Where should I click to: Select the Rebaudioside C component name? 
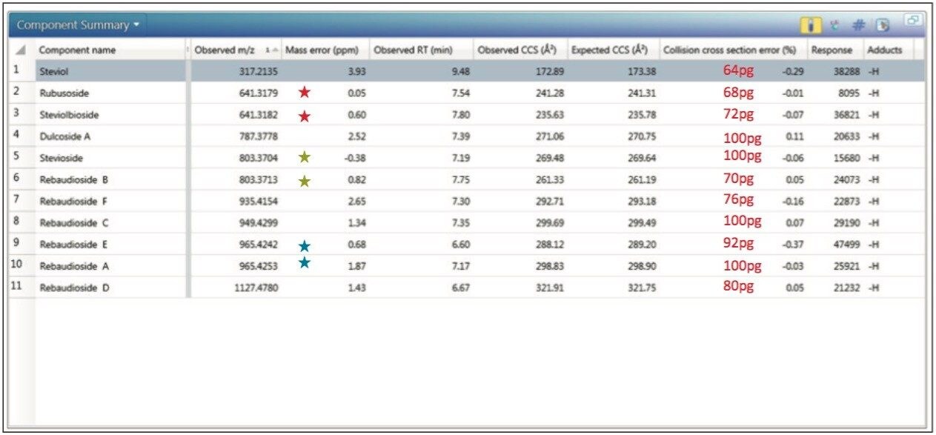point(74,223)
